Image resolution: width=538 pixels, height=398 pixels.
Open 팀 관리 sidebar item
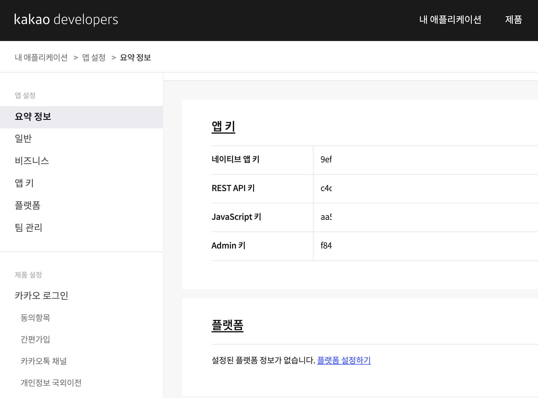click(28, 227)
